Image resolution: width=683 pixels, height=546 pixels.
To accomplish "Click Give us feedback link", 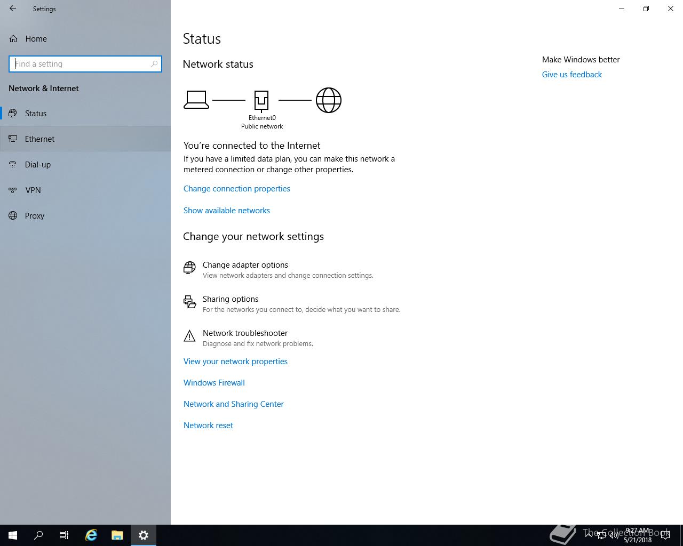I will click(x=572, y=75).
